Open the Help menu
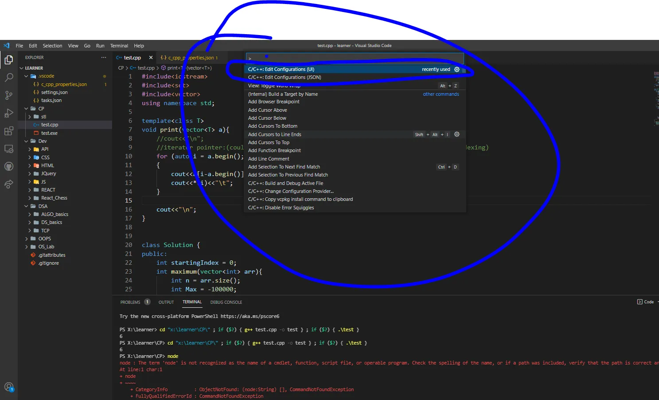Viewport: 659px width, 400px height. click(x=139, y=46)
